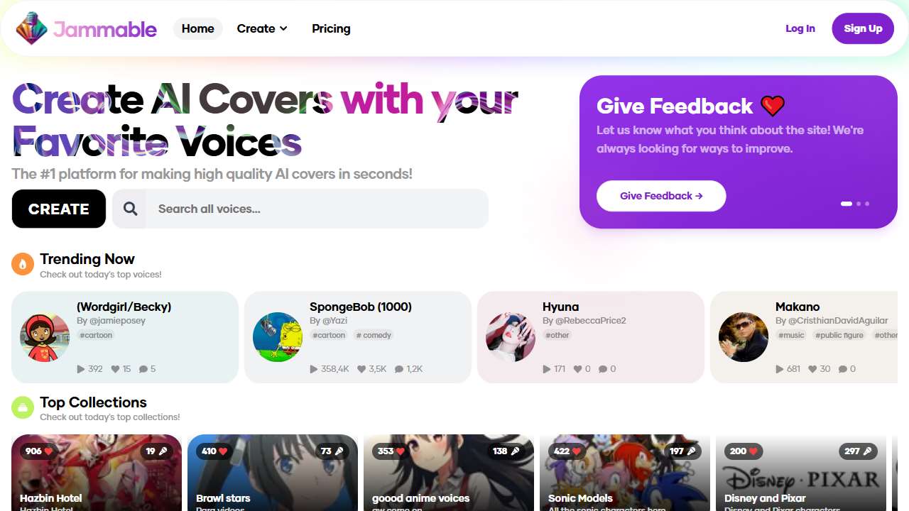The width and height of the screenshot is (909, 511).
Task: Like the Brawl stars collection heart badge
Action: point(214,451)
